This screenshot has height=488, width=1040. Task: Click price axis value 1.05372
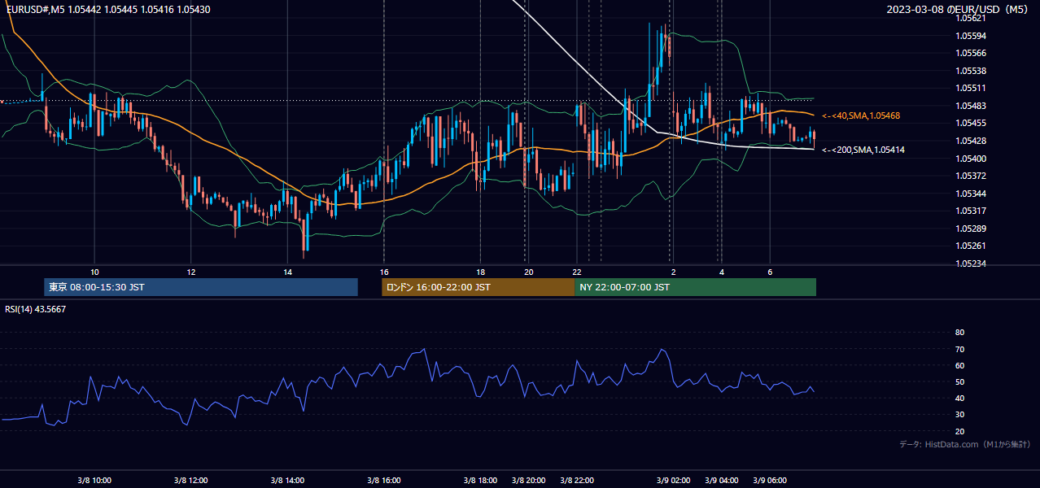click(x=971, y=176)
